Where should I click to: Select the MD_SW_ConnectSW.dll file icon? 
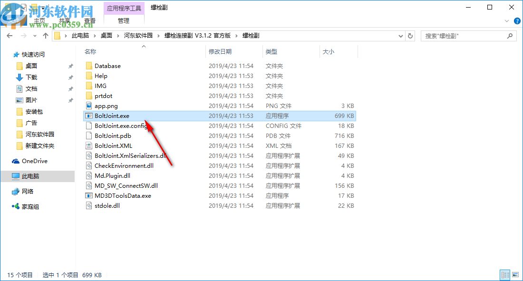[x=89, y=186]
